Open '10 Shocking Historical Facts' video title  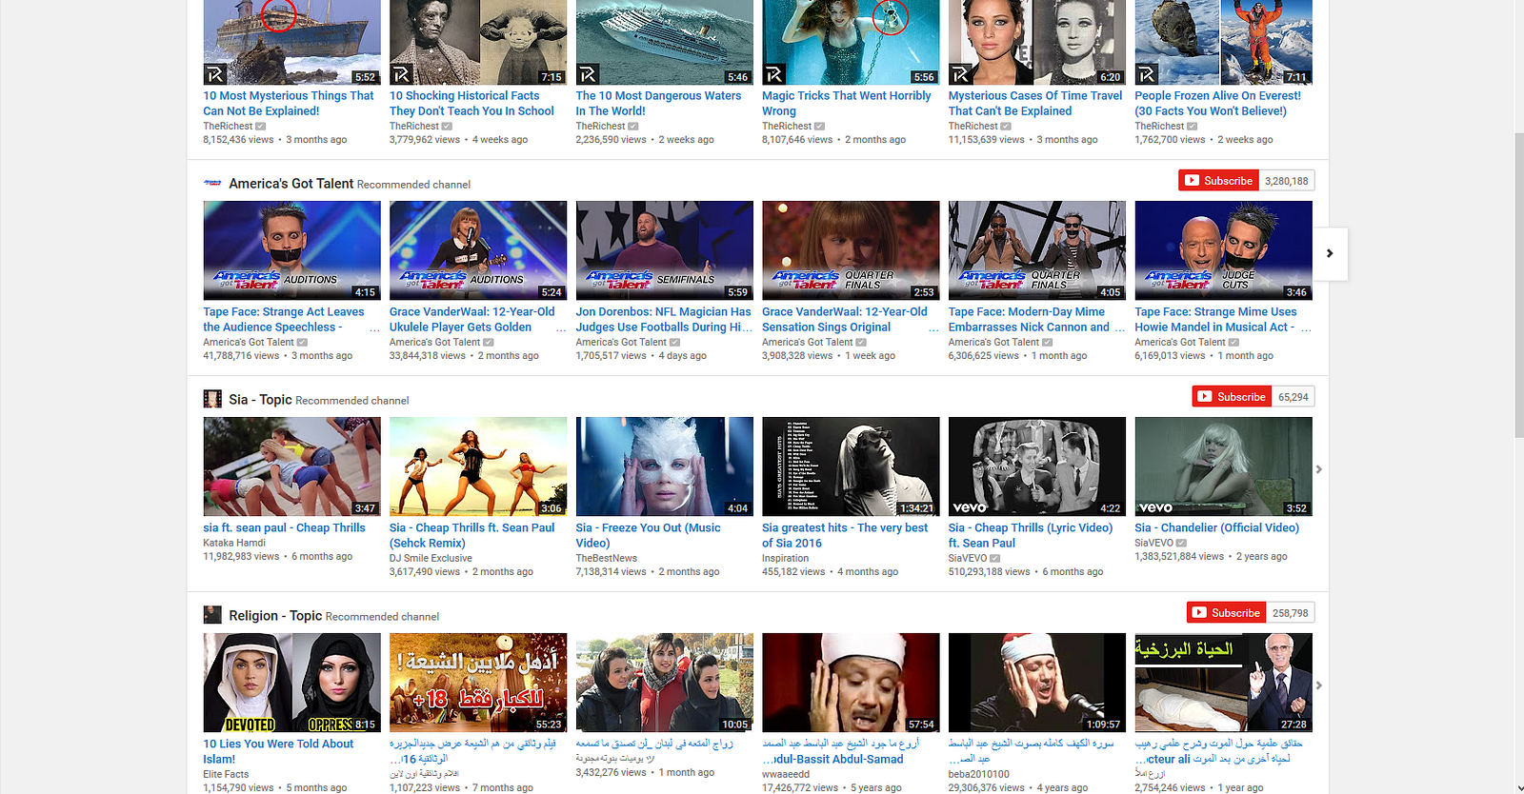pyautogui.click(x=471, y=103)
